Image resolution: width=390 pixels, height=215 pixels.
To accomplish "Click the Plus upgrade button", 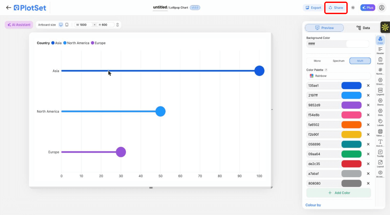I will point(368,8).
